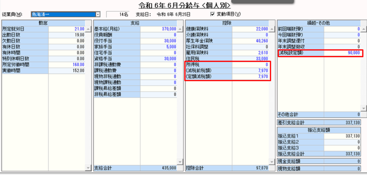
Task: Open the 従業員 employee dropdown arrow
Action: click(98, 14)
